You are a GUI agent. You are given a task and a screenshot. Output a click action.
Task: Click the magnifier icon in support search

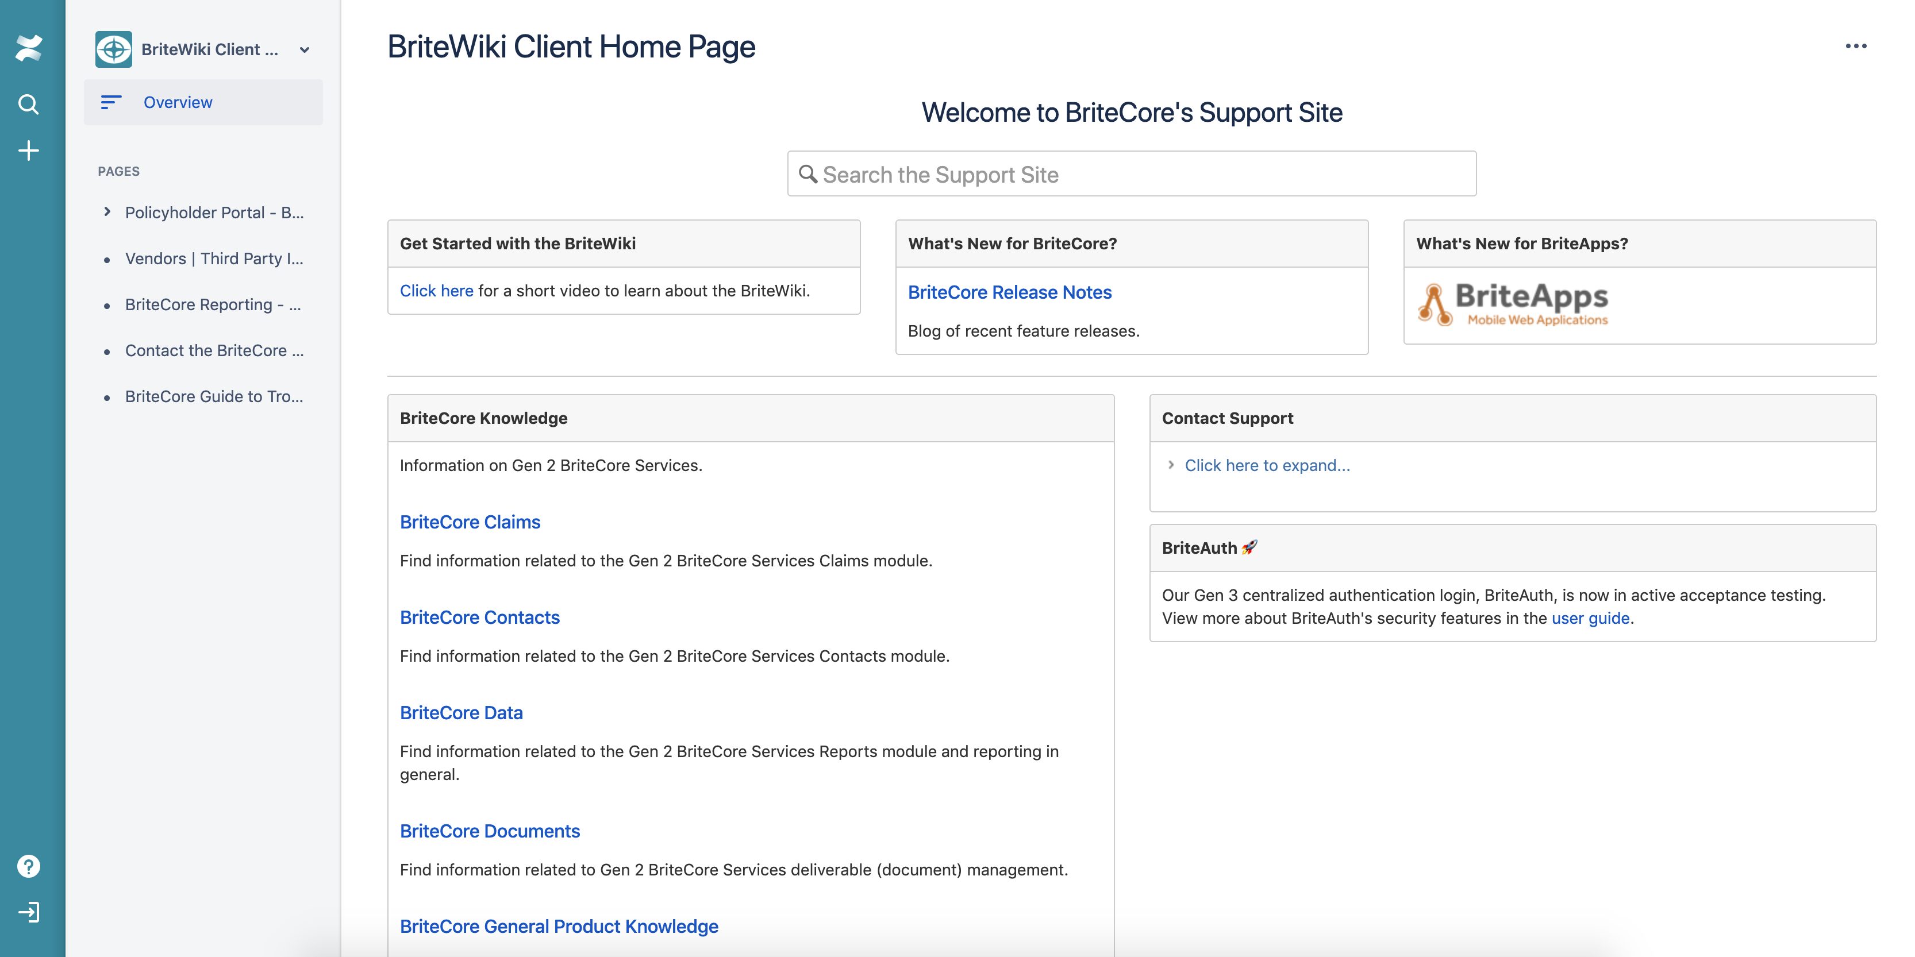point(807,174)
